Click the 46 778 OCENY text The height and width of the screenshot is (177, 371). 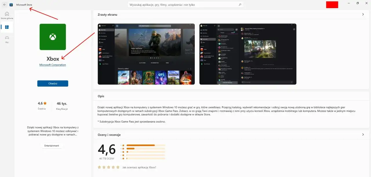(107, 159)
